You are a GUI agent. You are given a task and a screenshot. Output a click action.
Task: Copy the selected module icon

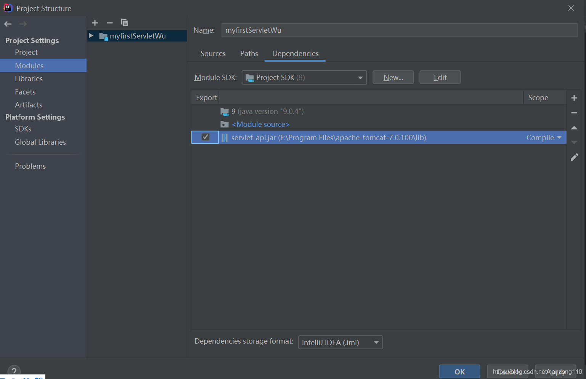click(125, 22)
